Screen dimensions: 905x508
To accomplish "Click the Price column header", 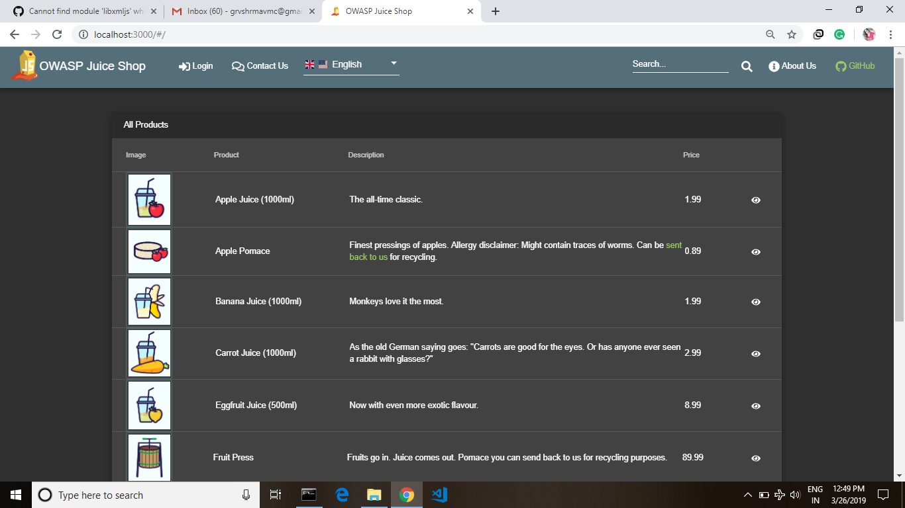I will coord(691,155).
